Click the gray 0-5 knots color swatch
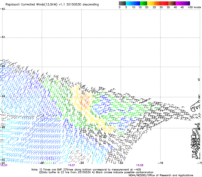 click(122, 3)
